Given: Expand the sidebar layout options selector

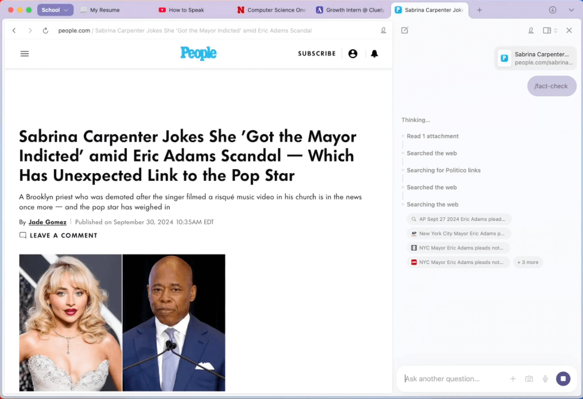Looking at the screenshot, I should point(550,30).
